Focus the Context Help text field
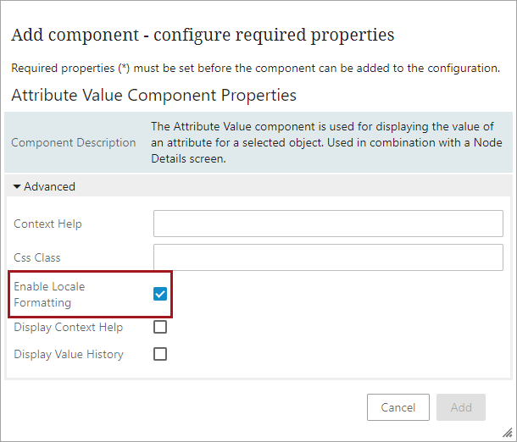Viewport: 517px width, 442px height. pos(328,224)
